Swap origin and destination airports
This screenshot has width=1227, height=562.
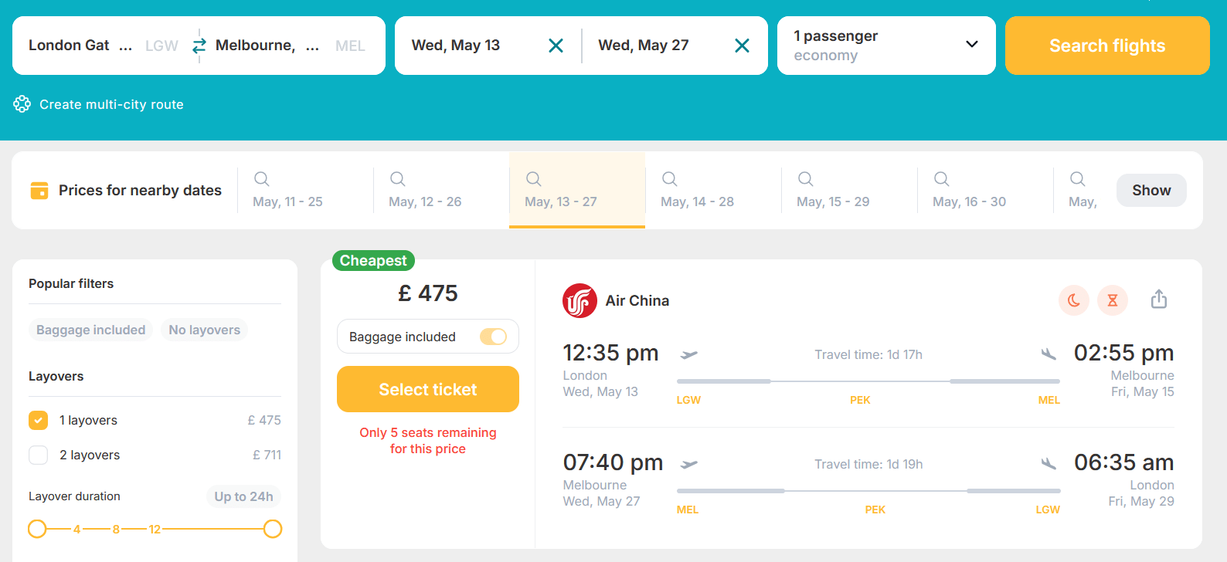click(199, 46)
